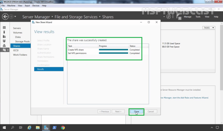Select Storage Pools in the navigation pane

click(22, 41)
